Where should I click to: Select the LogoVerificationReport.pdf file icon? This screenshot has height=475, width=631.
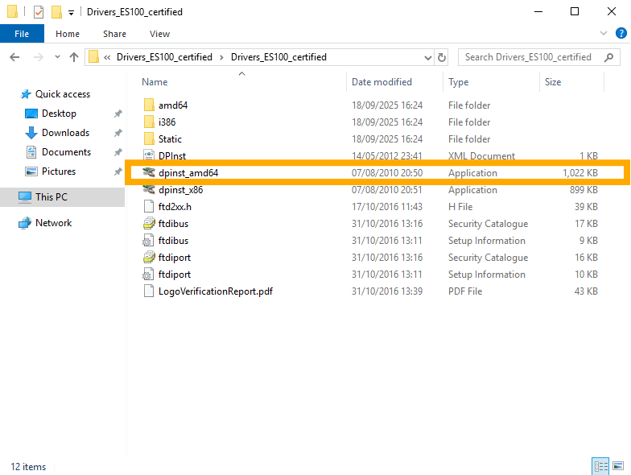148,291
